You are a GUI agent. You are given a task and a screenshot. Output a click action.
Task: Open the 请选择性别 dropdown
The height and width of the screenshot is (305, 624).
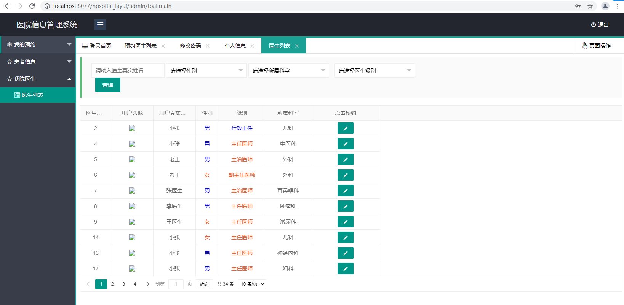pyautogui.click(x=206, y=70)
